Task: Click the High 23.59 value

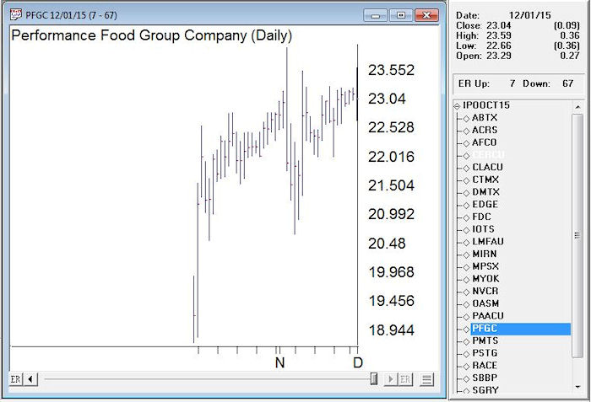Action: 498,35
